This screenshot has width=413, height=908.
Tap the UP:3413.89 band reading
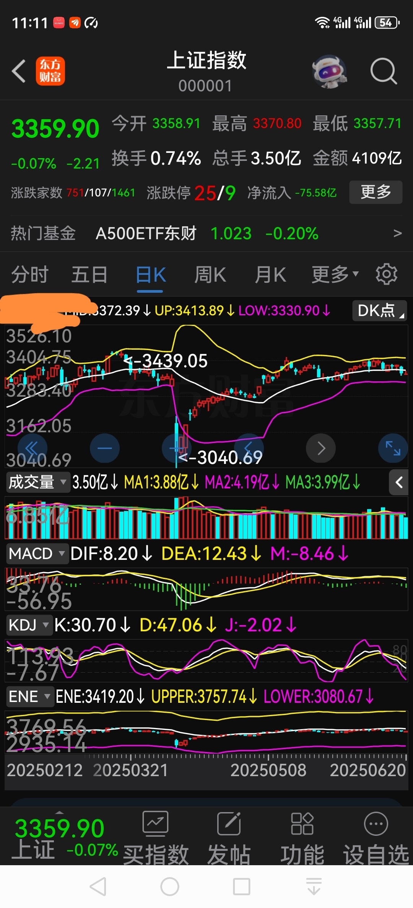point(194,310)
